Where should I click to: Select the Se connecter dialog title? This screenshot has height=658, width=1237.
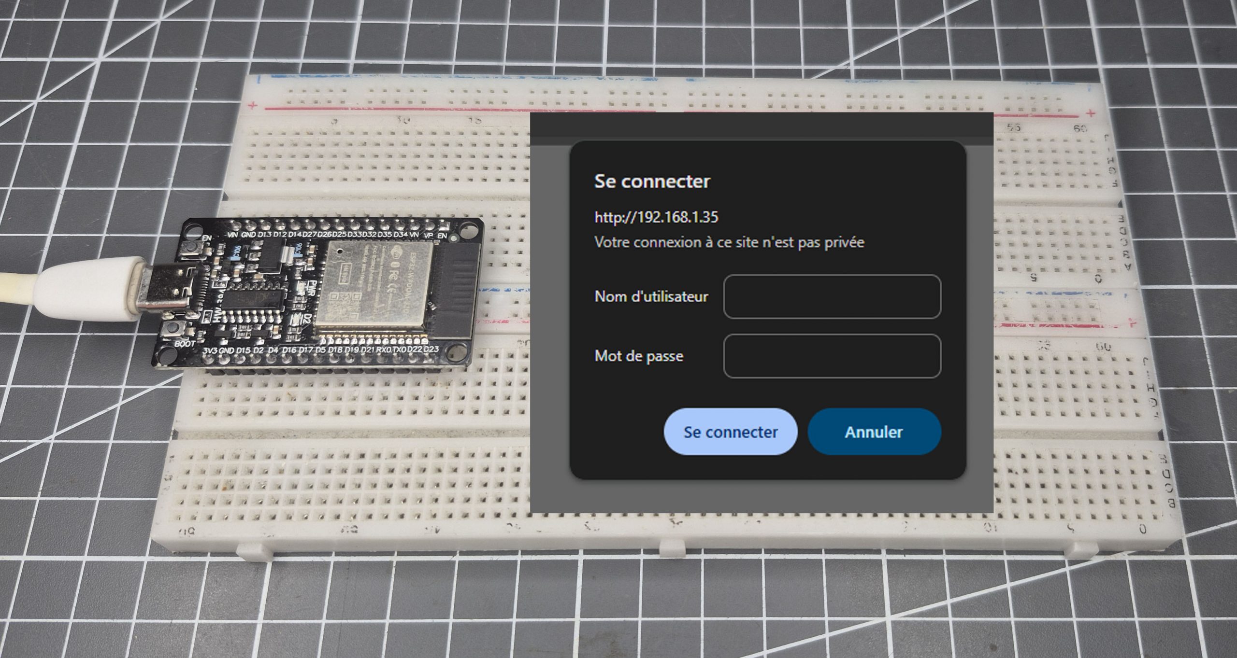pos(651,181)
